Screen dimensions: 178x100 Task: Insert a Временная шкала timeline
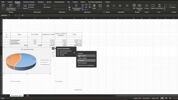(139, 7)
